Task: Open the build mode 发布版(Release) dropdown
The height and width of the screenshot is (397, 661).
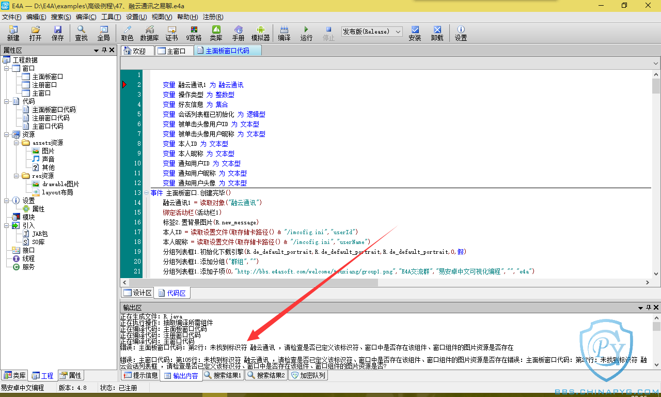Action: point(371,32)
